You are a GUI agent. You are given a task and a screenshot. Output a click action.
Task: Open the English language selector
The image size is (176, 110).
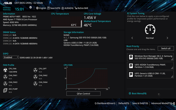41,8
